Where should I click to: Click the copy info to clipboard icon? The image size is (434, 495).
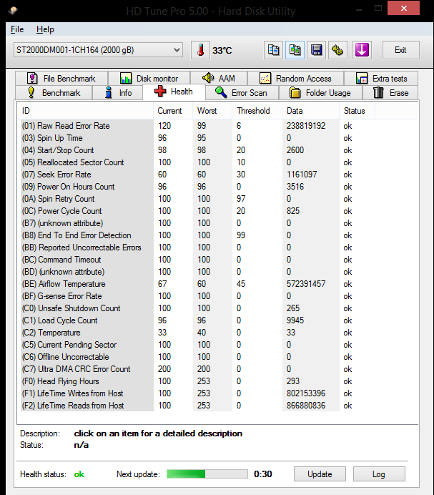tap(273, 50)
